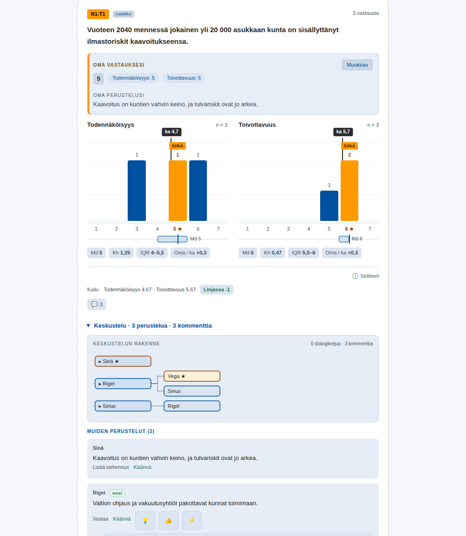Image resolution: width=466 pixels, height=536 pixels.
Task: Select the Vega ★ reply node
Action: [192, 376]
